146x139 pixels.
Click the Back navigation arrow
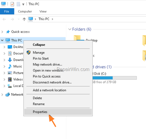pyautogui.click(x=4, y=19)
